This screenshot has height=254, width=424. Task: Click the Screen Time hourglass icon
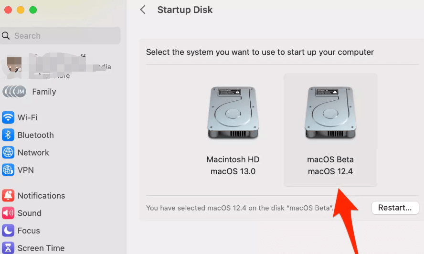point(8,248)
